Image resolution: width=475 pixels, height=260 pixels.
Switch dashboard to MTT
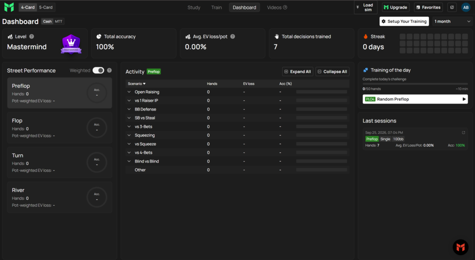tap(58, 21)
